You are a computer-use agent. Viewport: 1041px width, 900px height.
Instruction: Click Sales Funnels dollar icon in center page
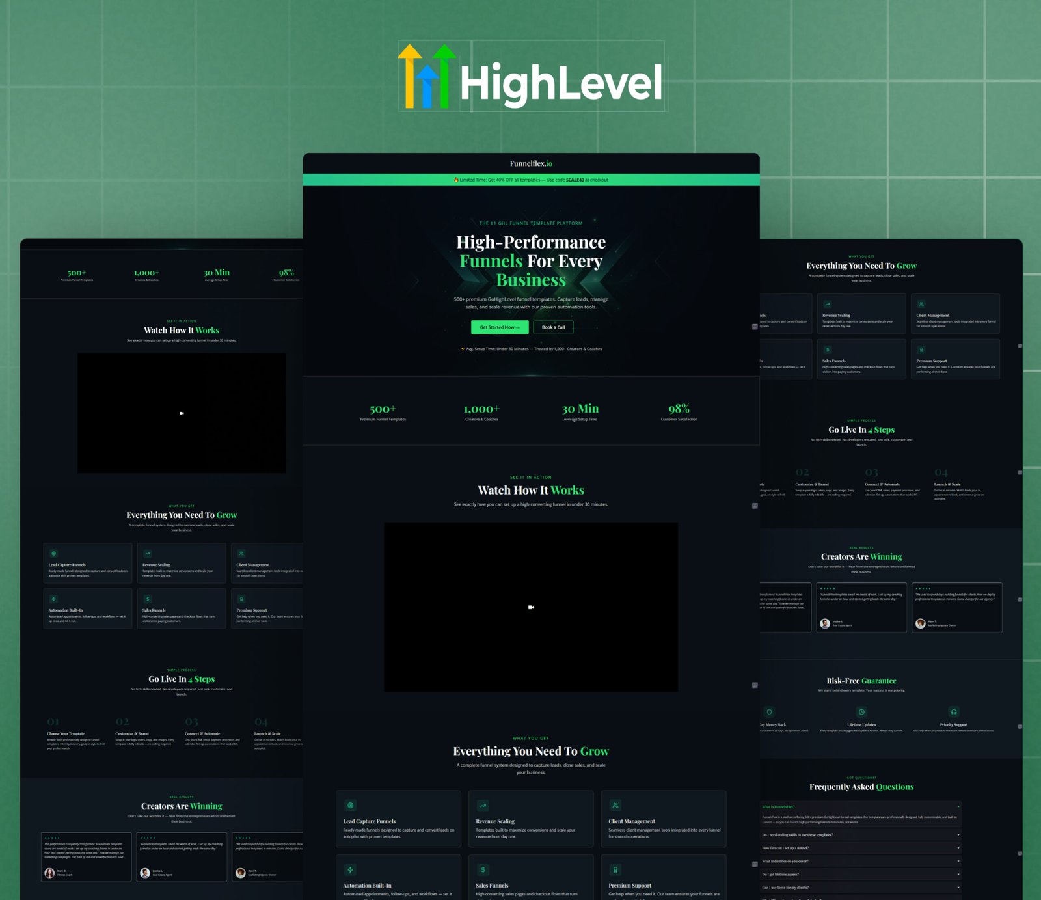pyautogui.click(x=483, y=869)
